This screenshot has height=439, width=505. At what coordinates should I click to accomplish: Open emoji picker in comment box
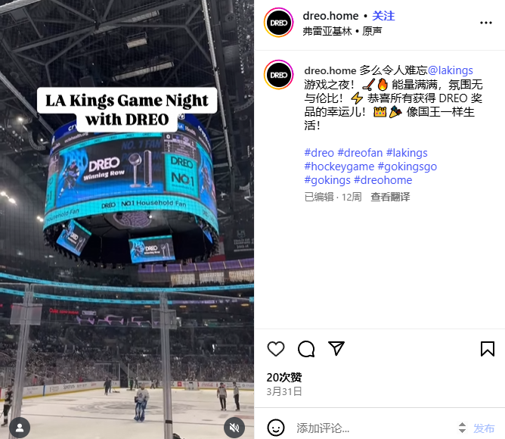click(x=276, y=428)
